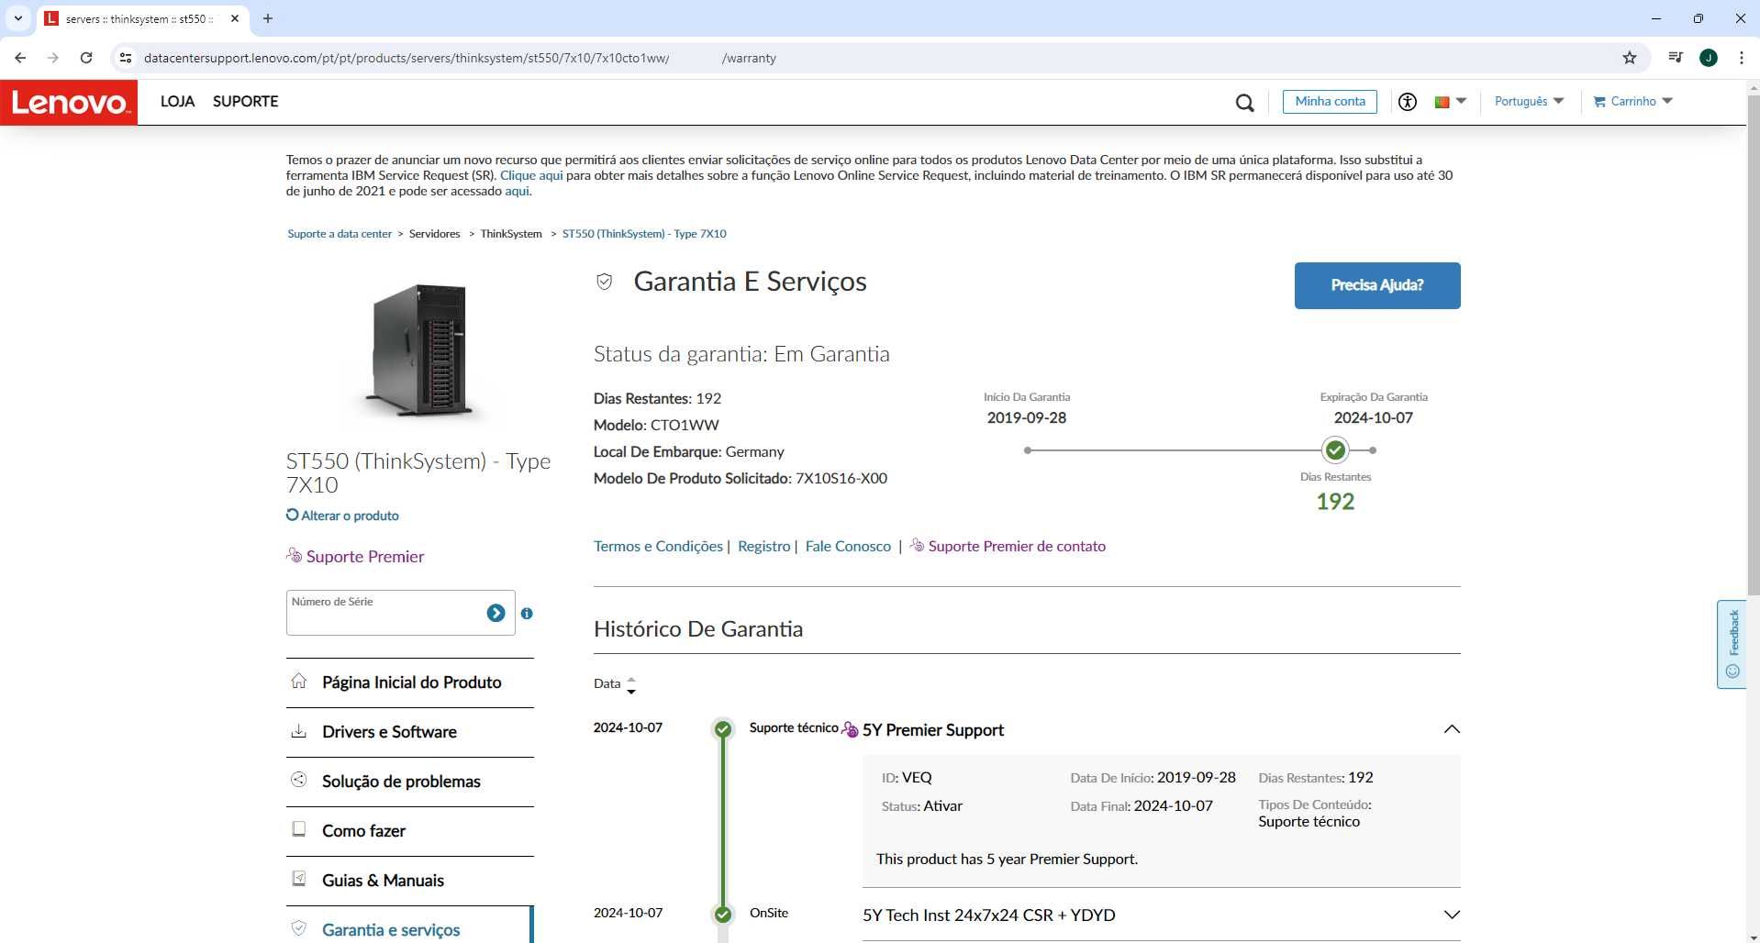Screen dimensions: 1760x943
Task: Open the Carrinho cart dropdown
Action: [1633, 102]
